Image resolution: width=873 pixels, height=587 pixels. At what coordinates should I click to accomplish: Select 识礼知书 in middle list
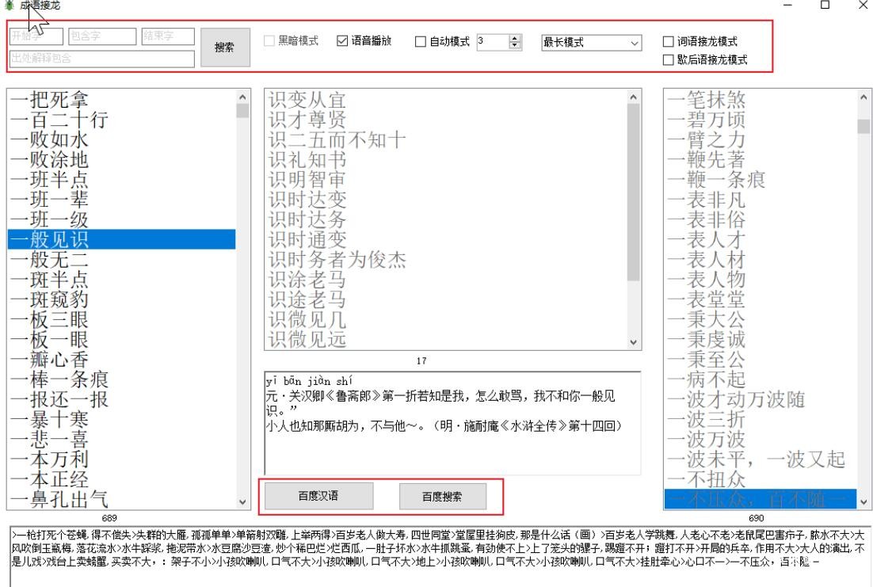click(445, 160)
